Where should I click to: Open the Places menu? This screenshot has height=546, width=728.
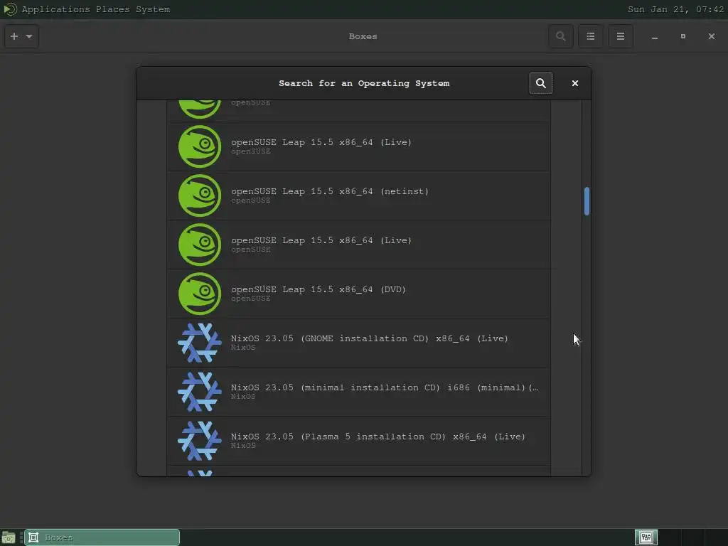[x=113, y=9]
